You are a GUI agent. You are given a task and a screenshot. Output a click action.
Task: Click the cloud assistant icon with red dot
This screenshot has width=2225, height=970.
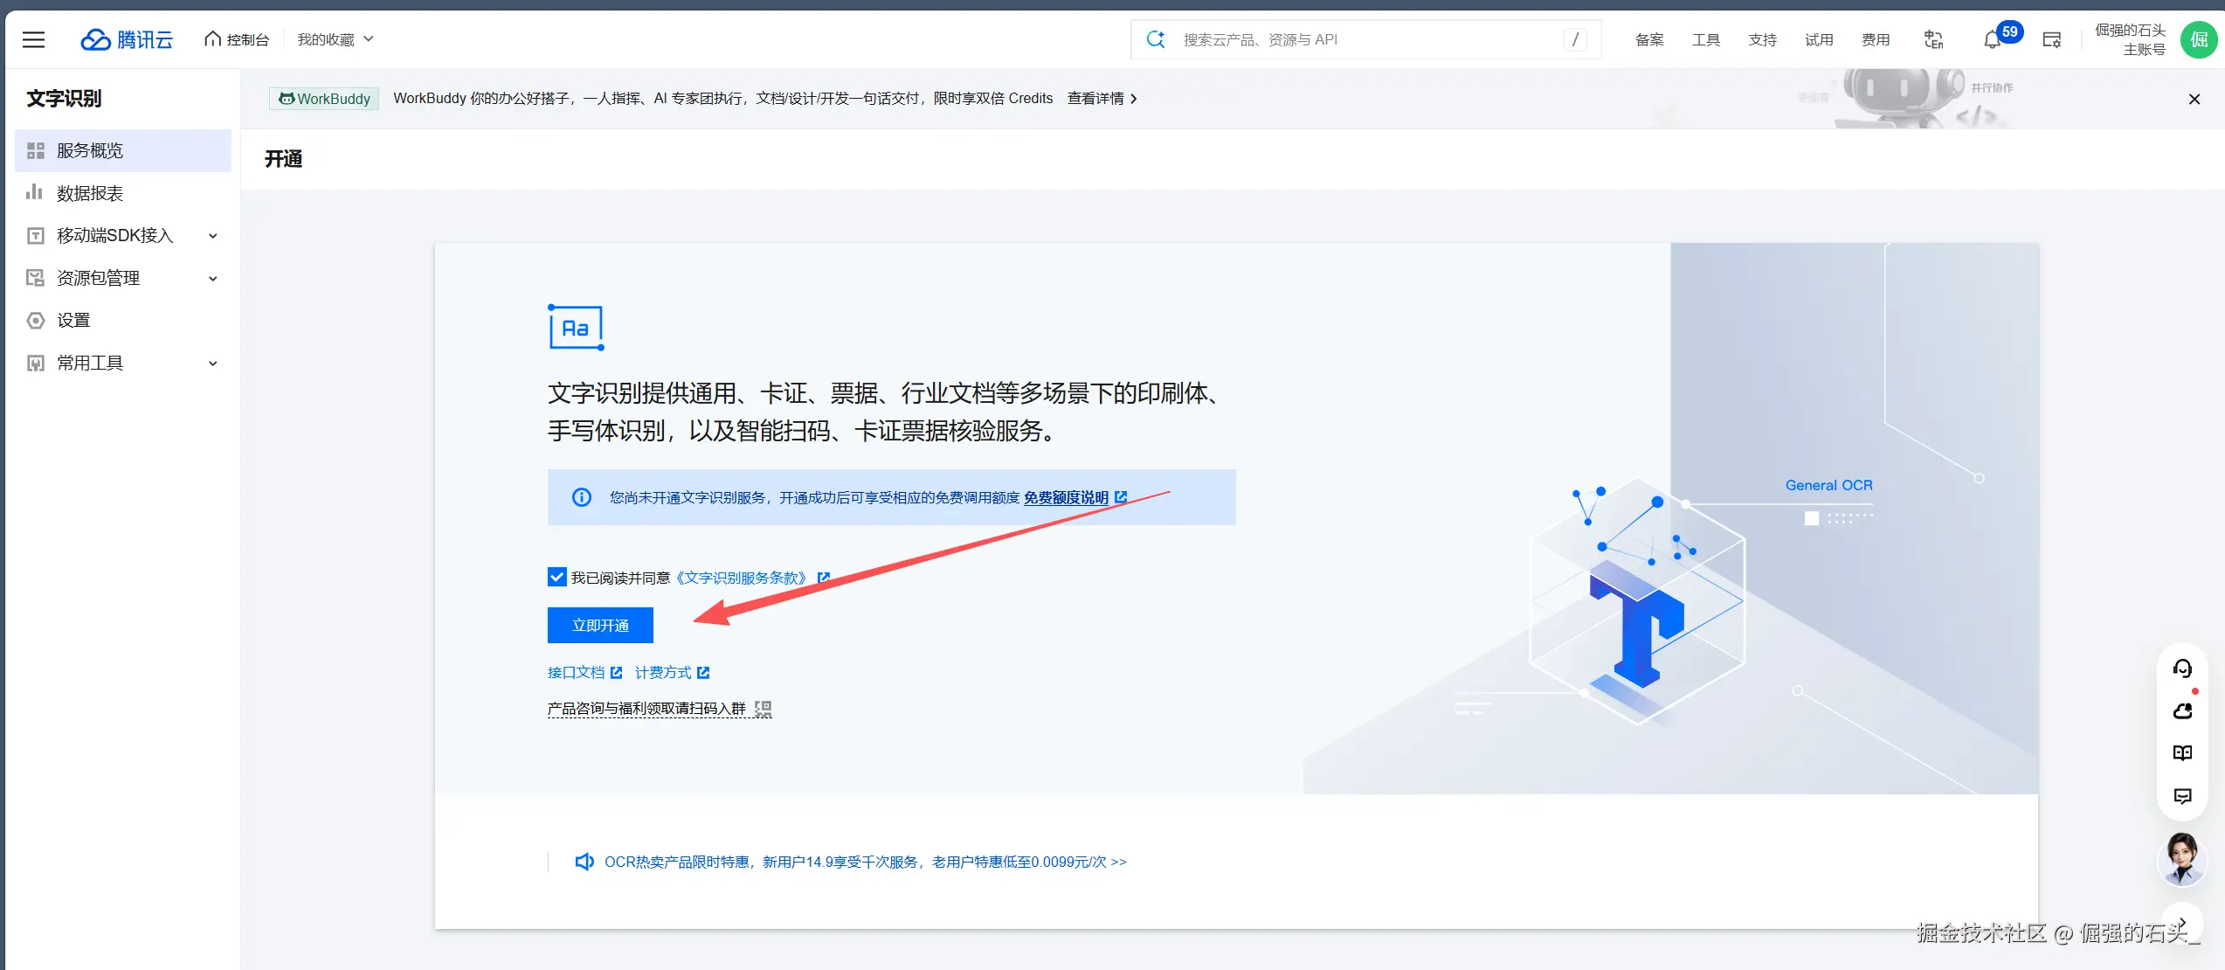[2182, 710]
